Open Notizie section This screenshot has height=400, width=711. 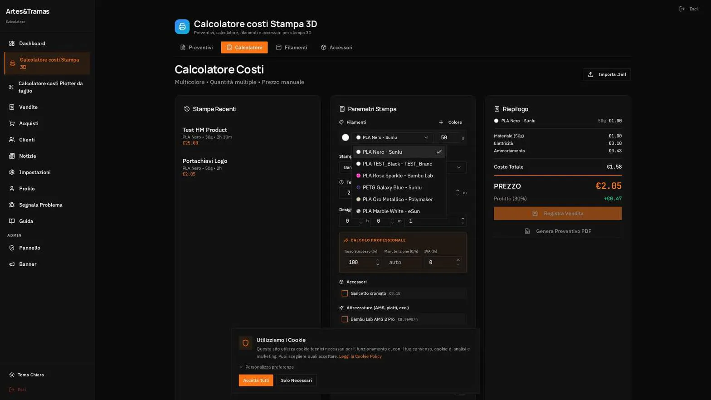click(47, 156)
